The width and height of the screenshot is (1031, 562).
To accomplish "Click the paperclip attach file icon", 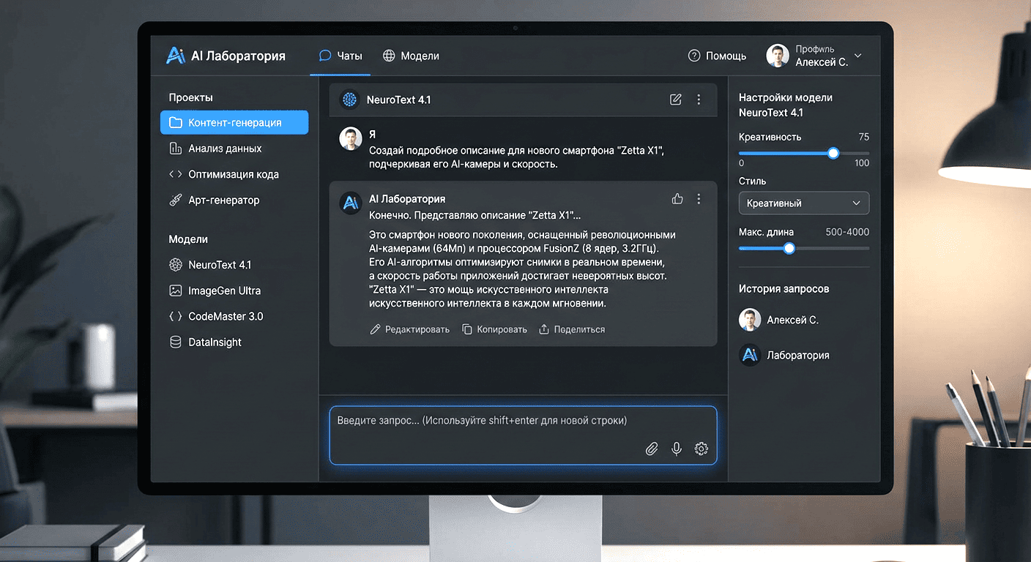I will click(651, 449).
